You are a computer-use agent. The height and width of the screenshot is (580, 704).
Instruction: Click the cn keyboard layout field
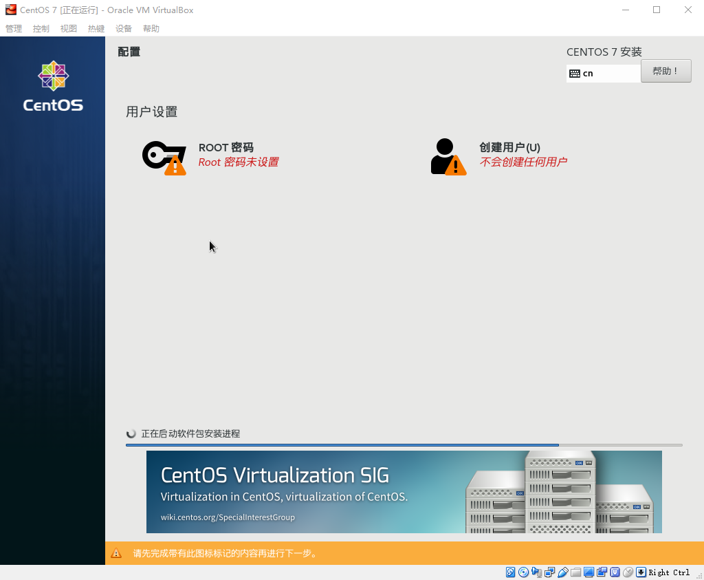tap(604, 73)
